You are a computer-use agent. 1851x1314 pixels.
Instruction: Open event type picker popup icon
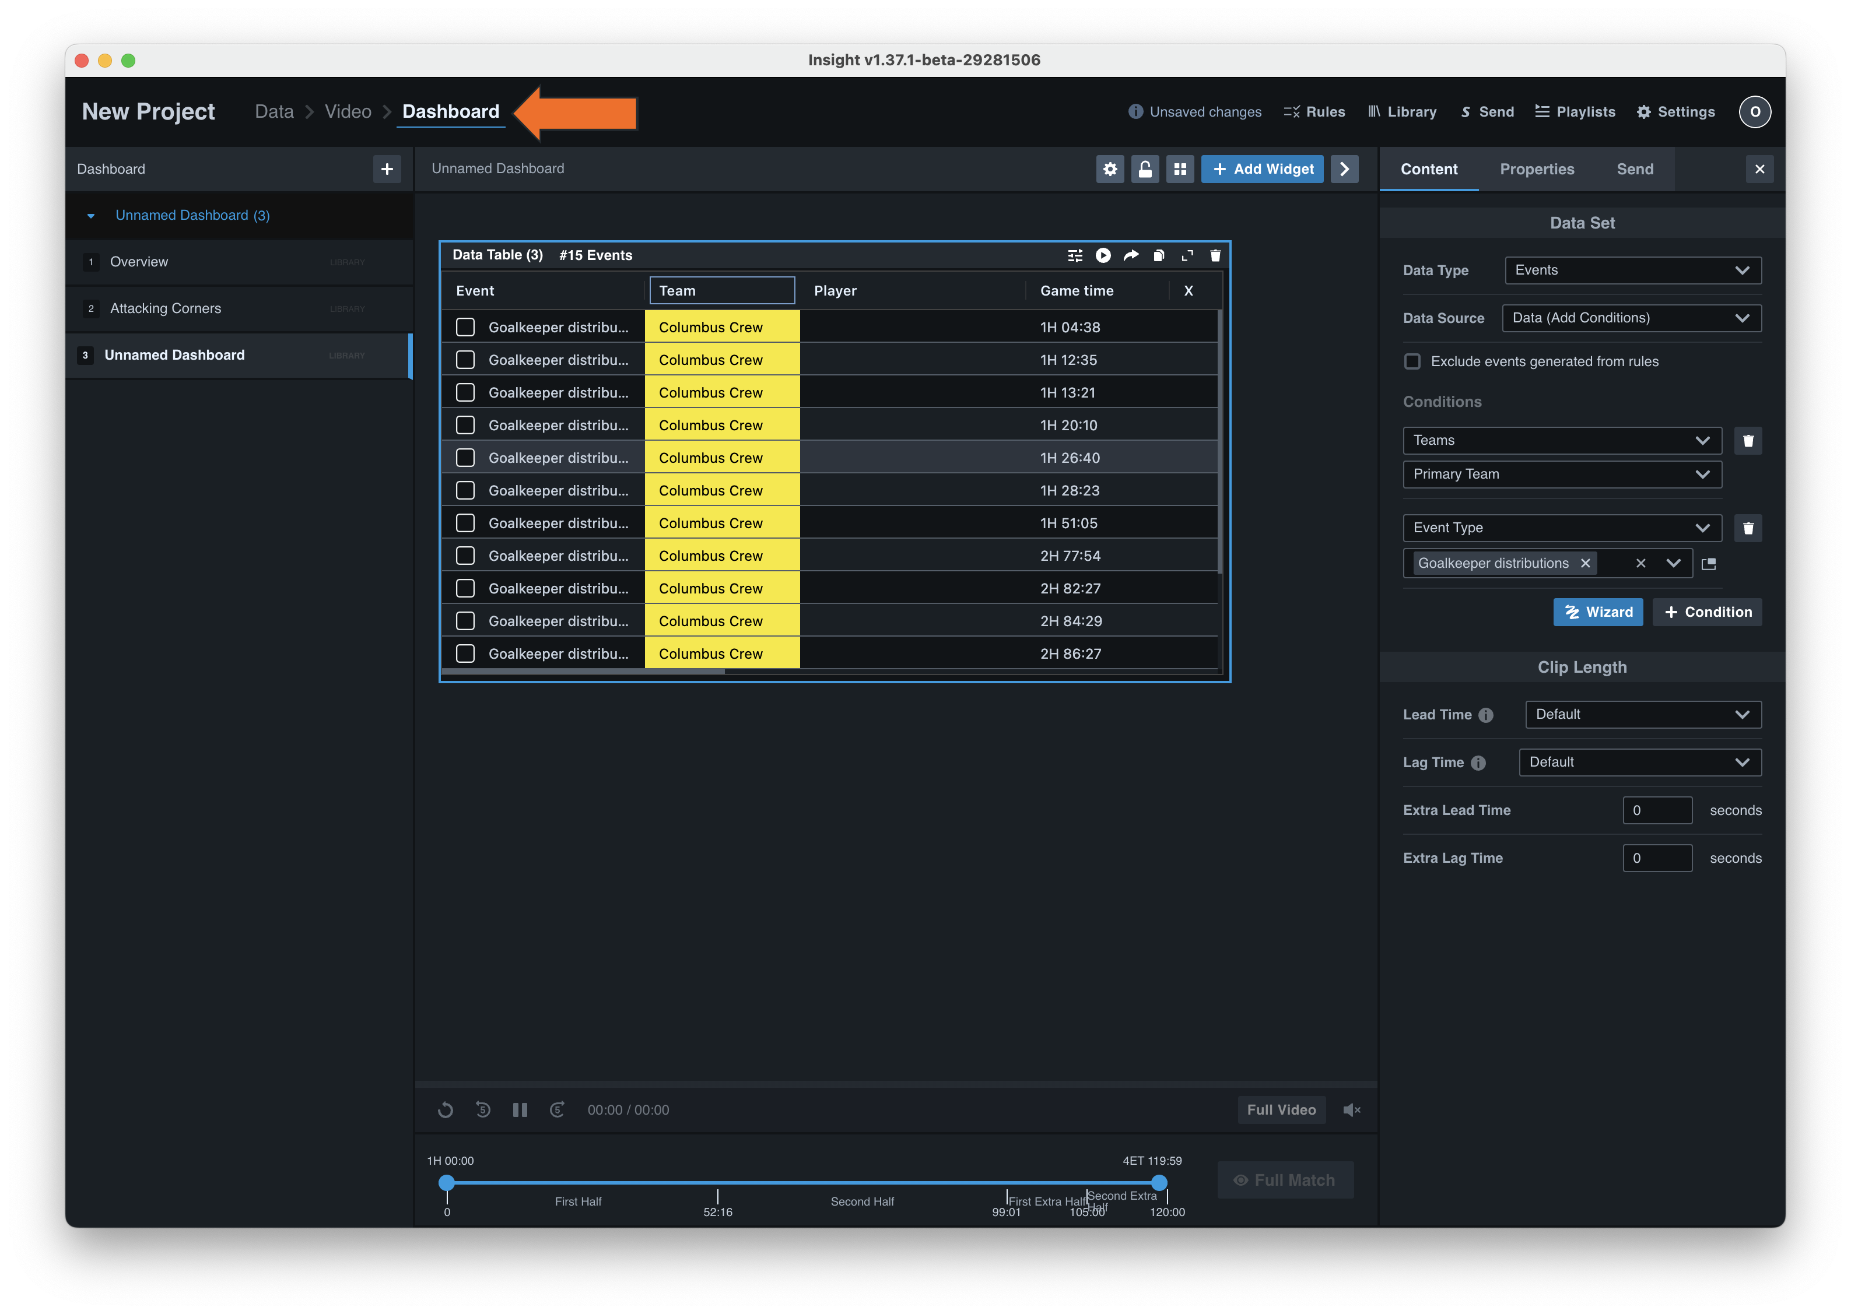point(1709,564)
